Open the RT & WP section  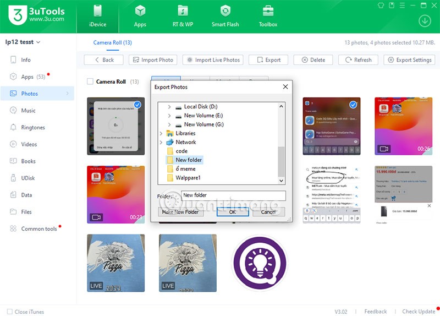click(182, 16)
